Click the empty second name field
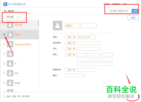Image resolution: width=141 pixels, height=102 pixels. (89, 26)
